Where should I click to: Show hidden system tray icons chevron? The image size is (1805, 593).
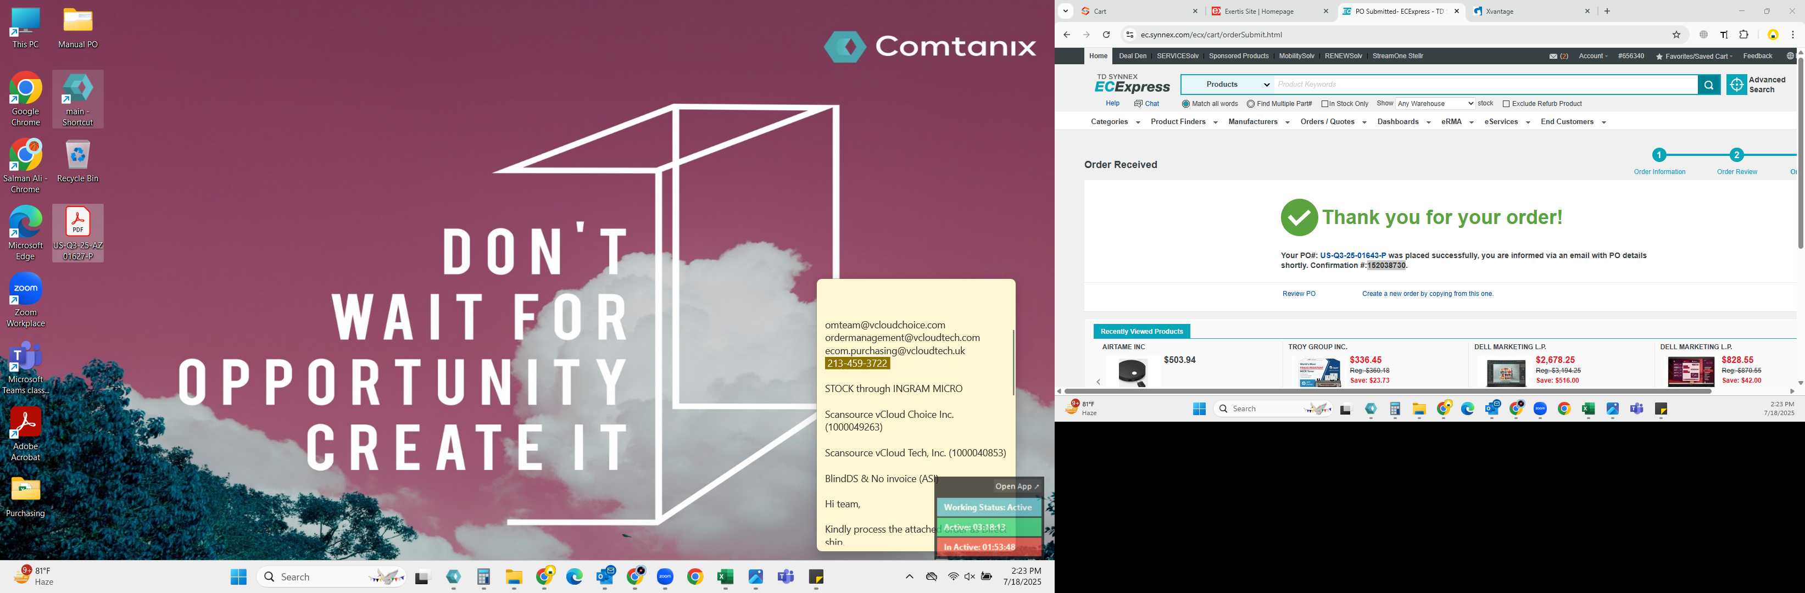click(910, 576)
